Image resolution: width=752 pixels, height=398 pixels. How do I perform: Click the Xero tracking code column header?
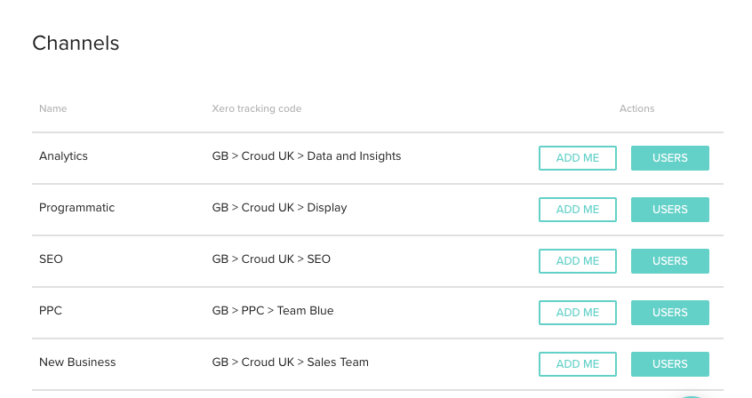pyautogui.click(x=256, y=108)
